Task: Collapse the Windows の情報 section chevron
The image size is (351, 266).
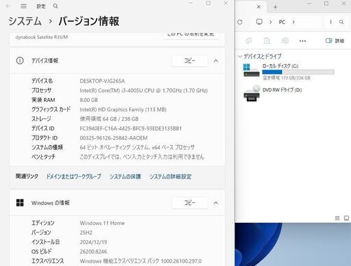Action: (216, 203)
